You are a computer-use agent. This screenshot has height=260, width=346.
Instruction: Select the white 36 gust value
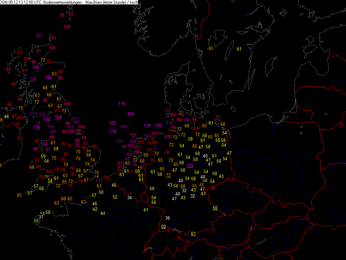[x=168, y=218]
